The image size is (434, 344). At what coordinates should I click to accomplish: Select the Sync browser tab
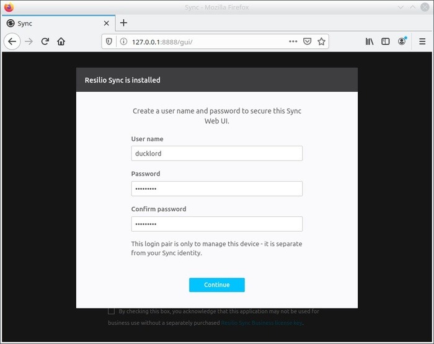click(58, 24)
